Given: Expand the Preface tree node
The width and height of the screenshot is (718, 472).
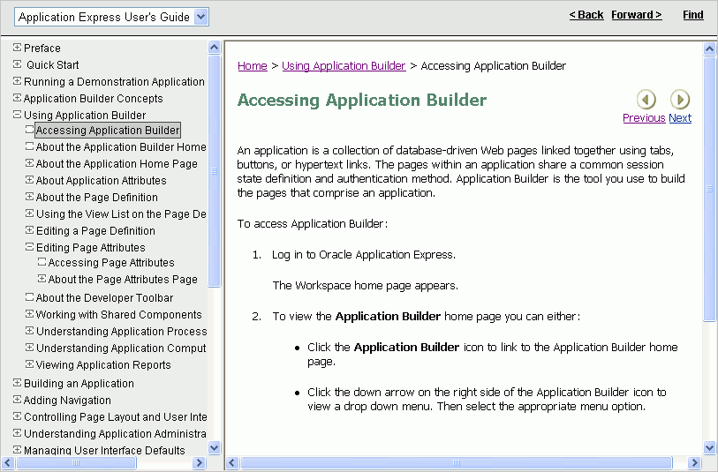Looking at the screenshot, I should pyautogui.click(x=17, y=48).
